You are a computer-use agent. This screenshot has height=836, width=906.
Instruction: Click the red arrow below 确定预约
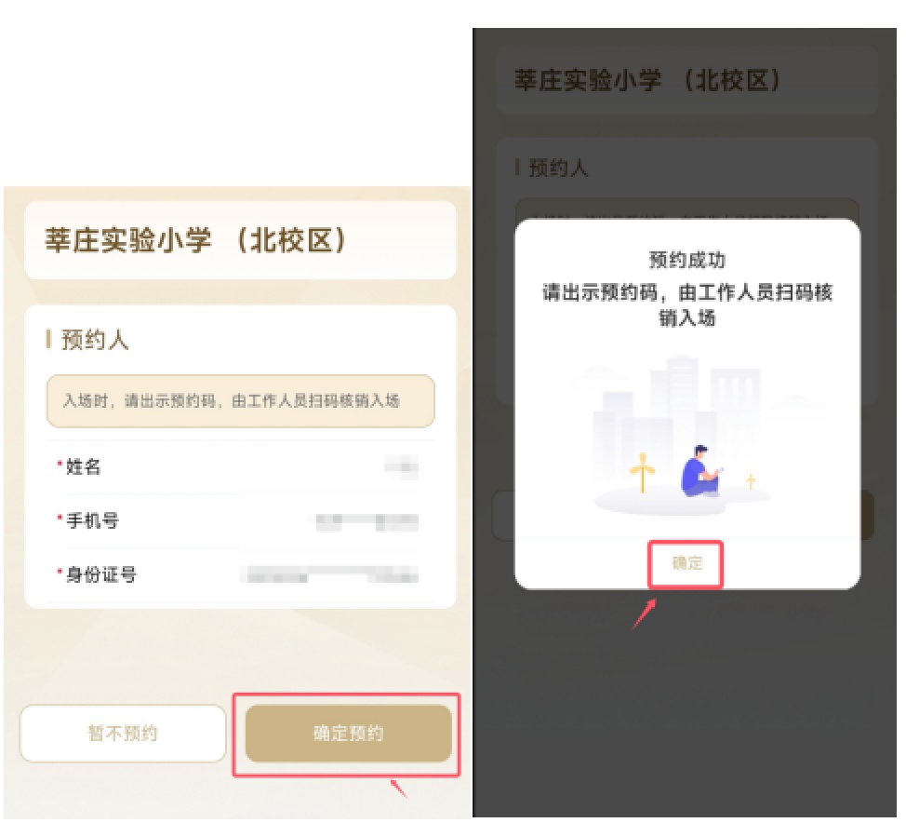(x=399, y=789)
